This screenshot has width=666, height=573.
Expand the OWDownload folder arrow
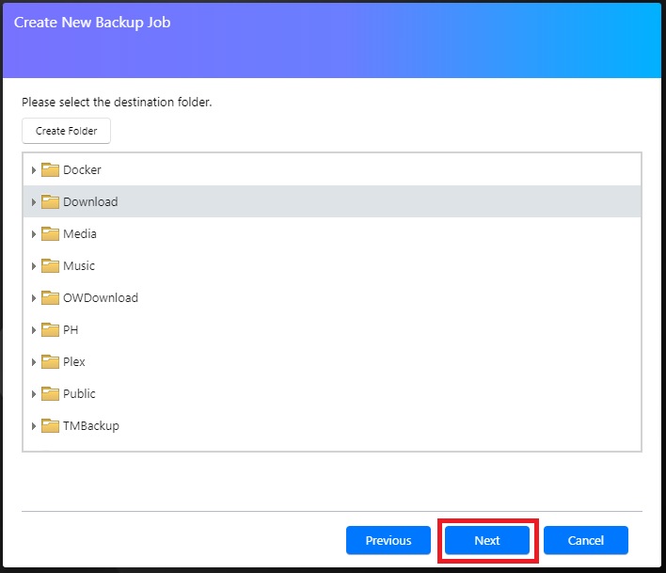[34, 298]
